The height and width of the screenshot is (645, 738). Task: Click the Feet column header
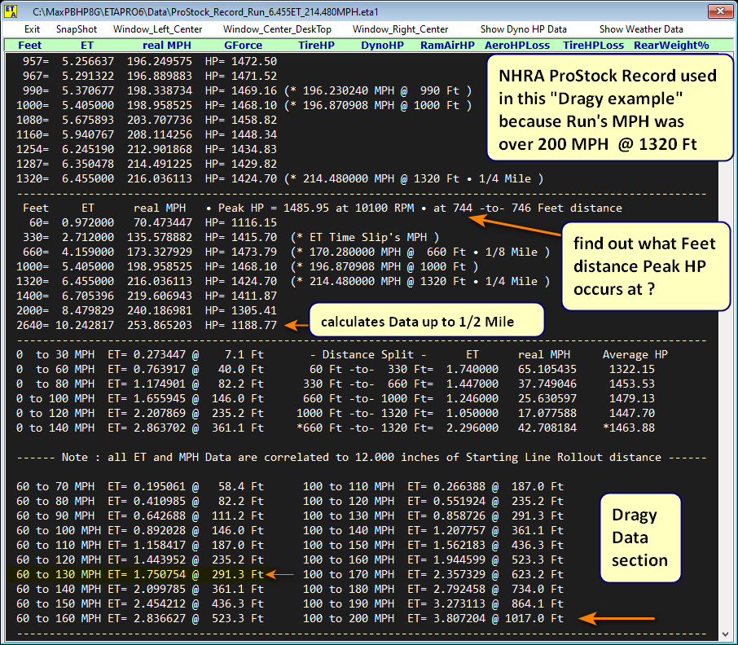tap(30, 45)
